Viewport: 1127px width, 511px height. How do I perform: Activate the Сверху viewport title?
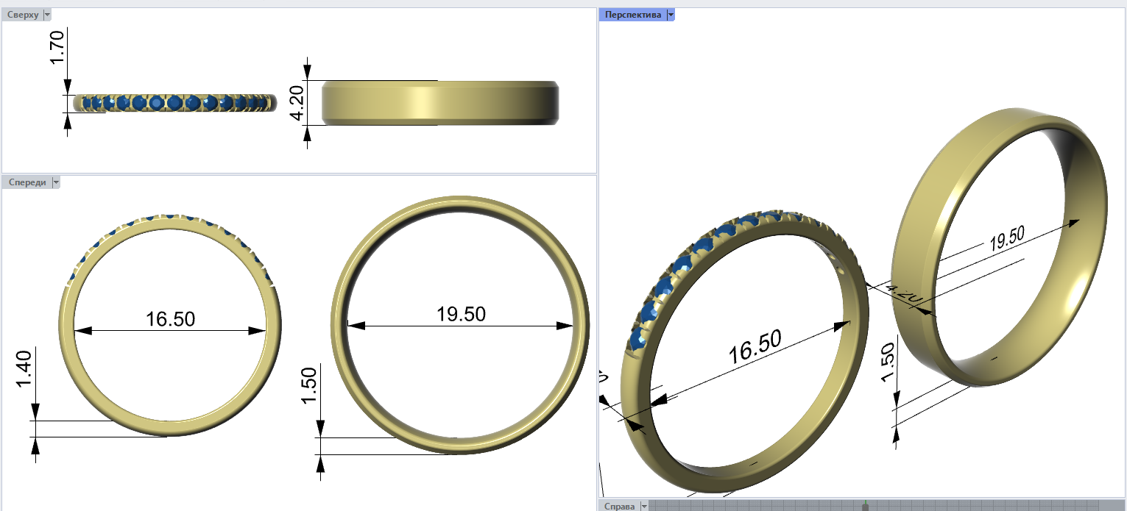(22, 15)
